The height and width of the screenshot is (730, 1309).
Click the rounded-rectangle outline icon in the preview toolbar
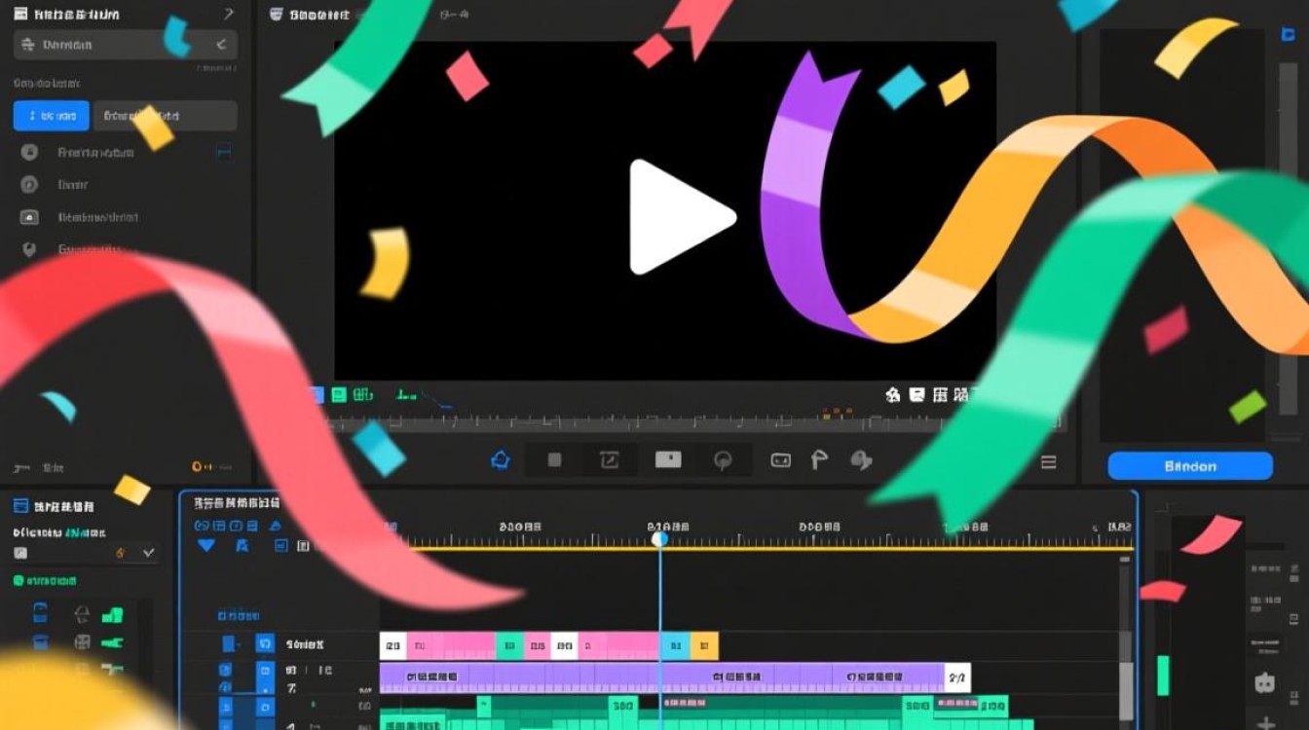(x=780, y=460)
